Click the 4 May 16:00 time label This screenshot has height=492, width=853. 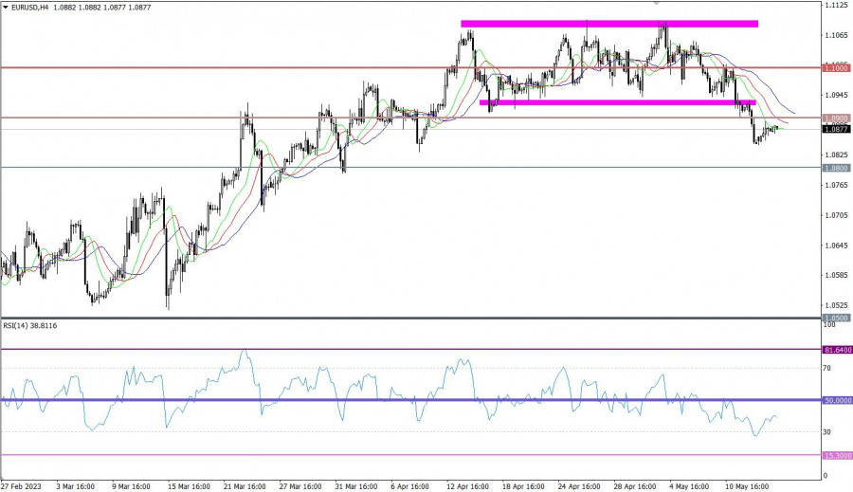click(x=689, y=486)
